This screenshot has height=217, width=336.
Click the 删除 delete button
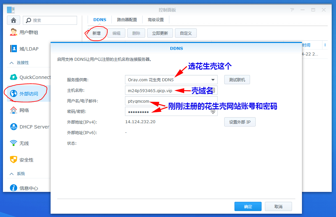[x=136, y=33]
